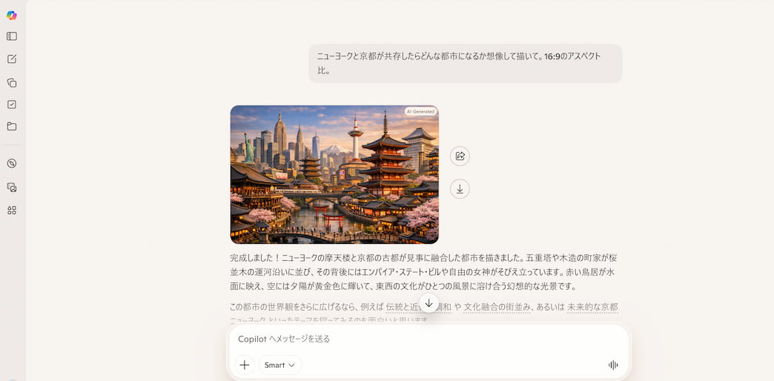
Task: Start voice input with waveform icon
Action: click(613, 365)
